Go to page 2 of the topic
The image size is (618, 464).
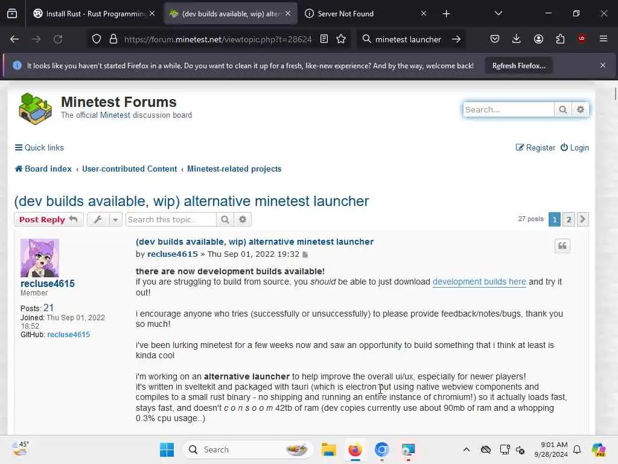[x=569, y=219]
